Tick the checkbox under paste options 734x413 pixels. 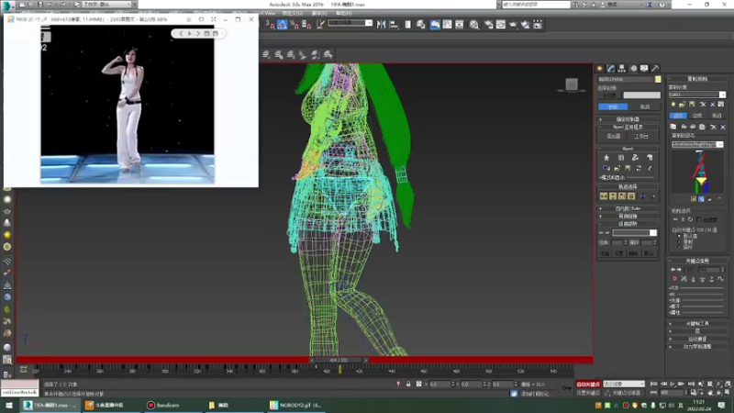[x=699, y=219]
